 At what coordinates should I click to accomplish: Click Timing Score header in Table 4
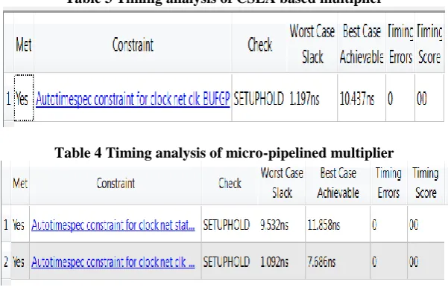[426, 183]
